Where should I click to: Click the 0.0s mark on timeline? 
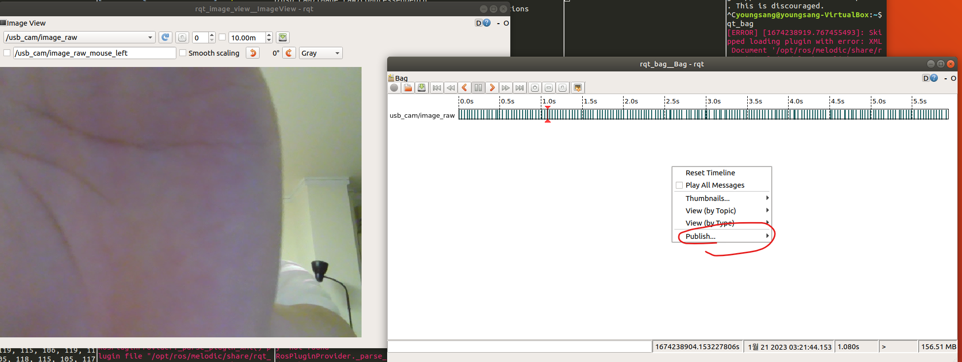pos(466,101)
